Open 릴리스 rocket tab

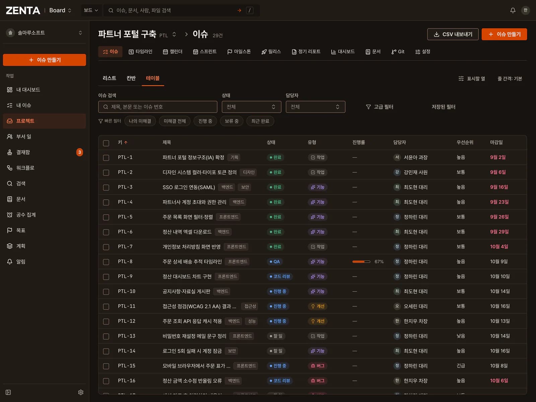[271, 52]
